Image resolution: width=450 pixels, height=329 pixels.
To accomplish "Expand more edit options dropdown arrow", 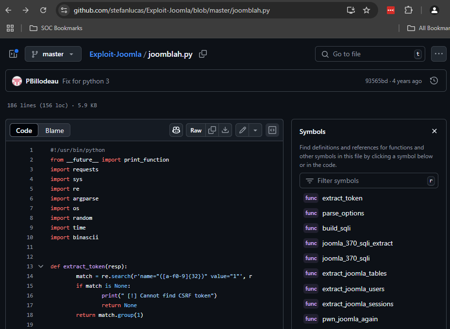I will pos(256,130).
